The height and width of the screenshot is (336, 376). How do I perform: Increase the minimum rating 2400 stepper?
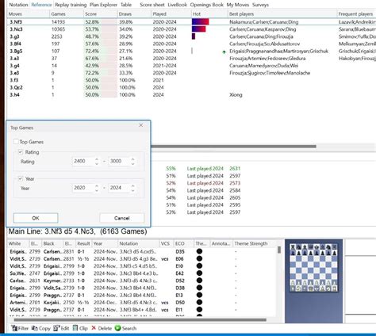[x=97, y=159]
